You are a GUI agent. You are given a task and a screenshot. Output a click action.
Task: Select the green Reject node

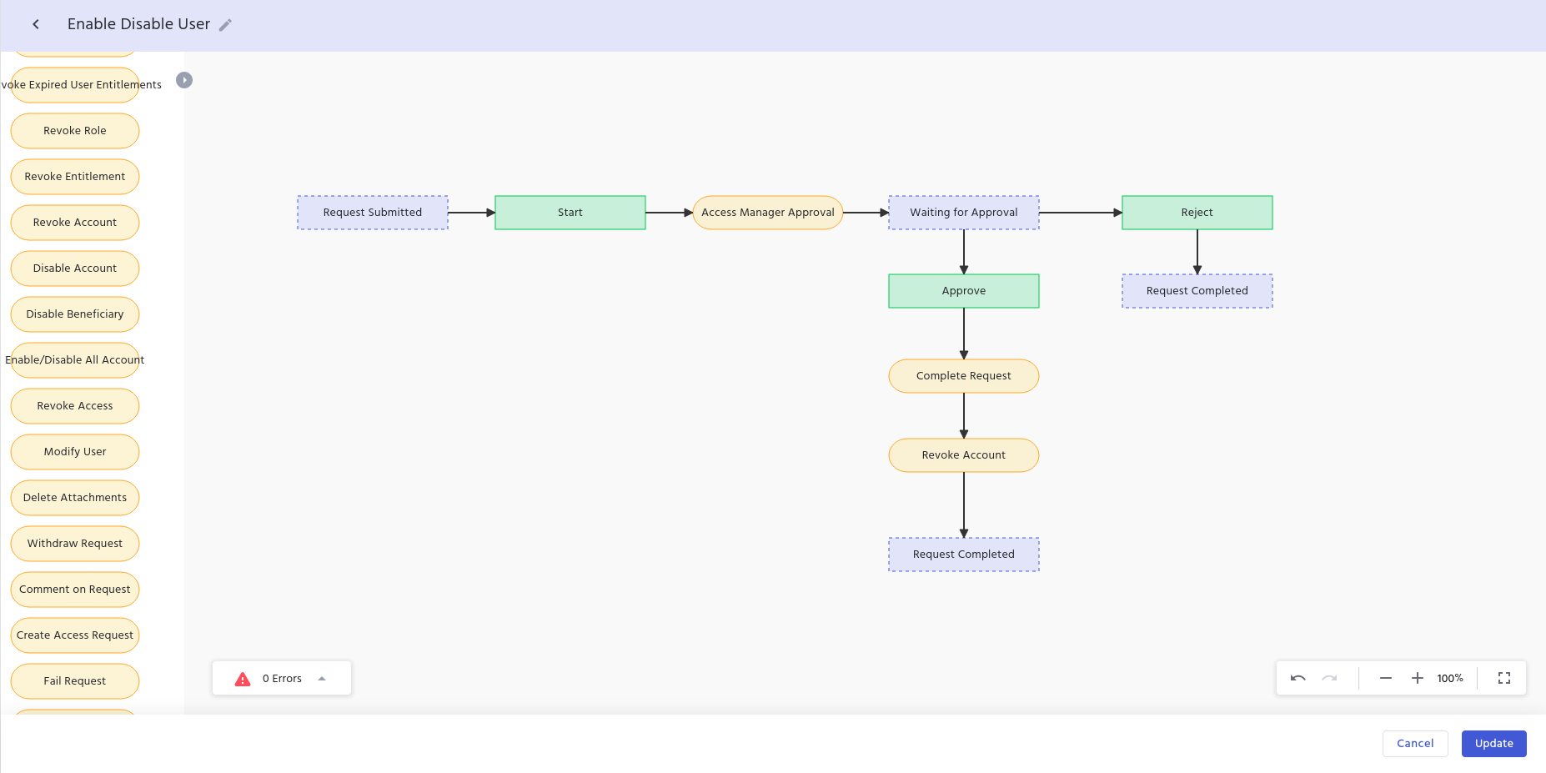pyautogui.click(x=1197, y=213)
